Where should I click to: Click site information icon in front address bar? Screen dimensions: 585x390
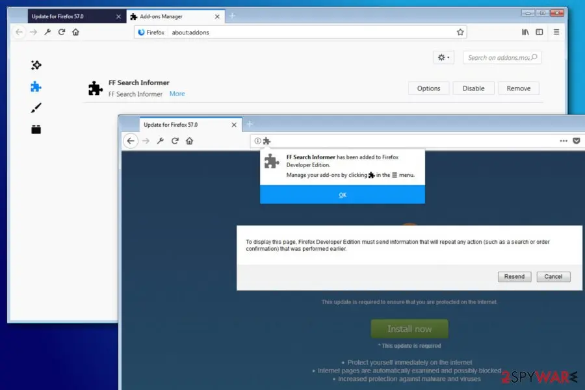click(257, 140)
